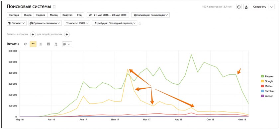Toggle the Mail.ru series checkbox
The height and width of the screenshot is (129, 279).
(262, 86)
